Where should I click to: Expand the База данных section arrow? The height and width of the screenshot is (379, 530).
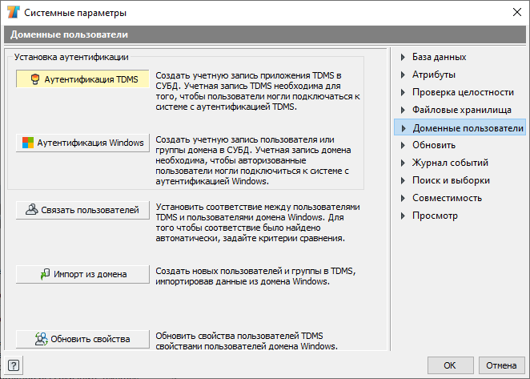pyautogui.click(x=403, y=57)
